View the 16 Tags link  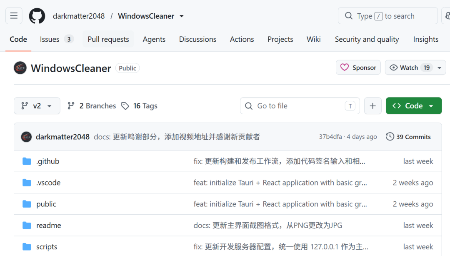tap(140, 106)
